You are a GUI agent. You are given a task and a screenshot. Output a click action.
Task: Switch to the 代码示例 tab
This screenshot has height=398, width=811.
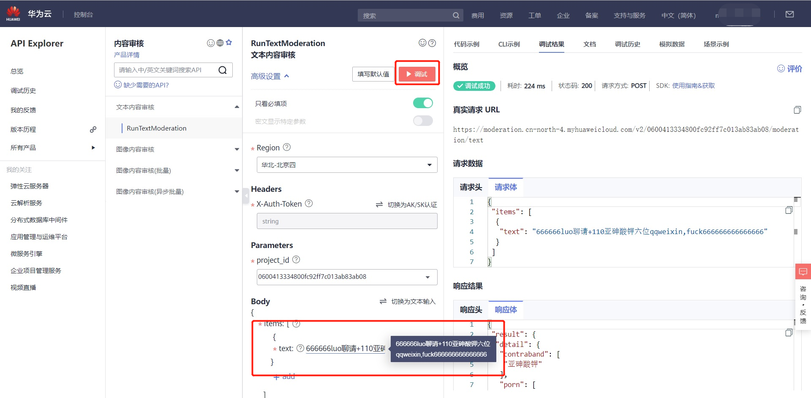[466, 44]
